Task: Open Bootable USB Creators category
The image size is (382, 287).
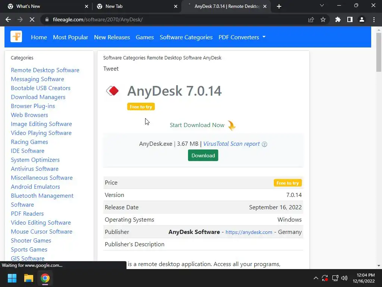Action: [41, 88]
